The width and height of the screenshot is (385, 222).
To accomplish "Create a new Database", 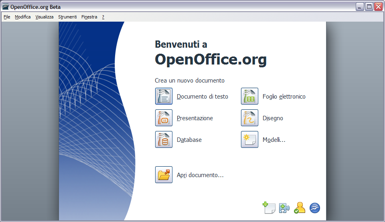I will (189, 139).
